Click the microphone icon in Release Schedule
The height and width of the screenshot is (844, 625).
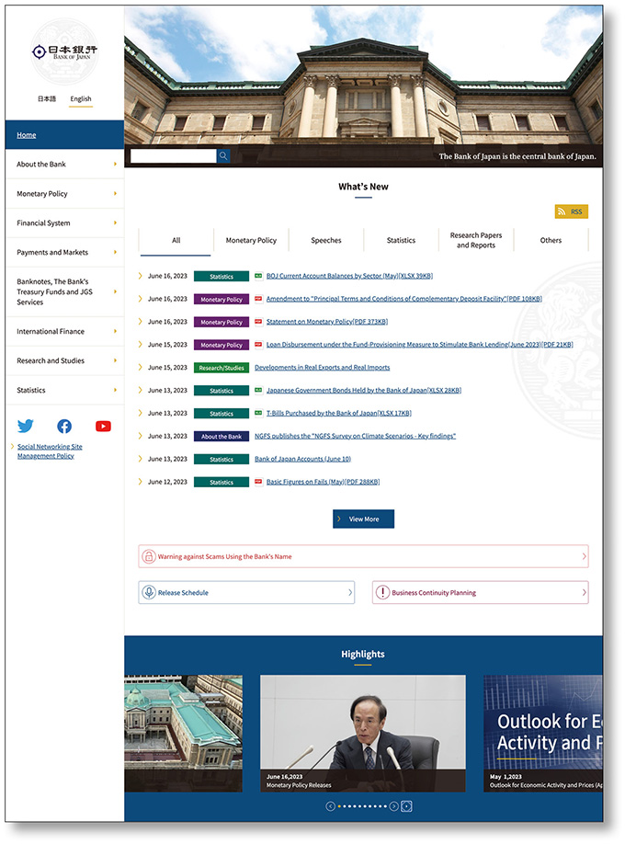(149, 593)
